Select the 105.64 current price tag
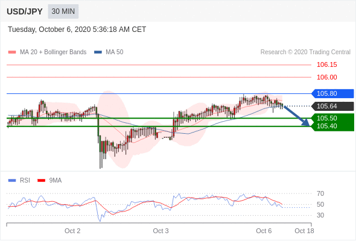Viewport: 356px width, 241px height. click(326, 106)
